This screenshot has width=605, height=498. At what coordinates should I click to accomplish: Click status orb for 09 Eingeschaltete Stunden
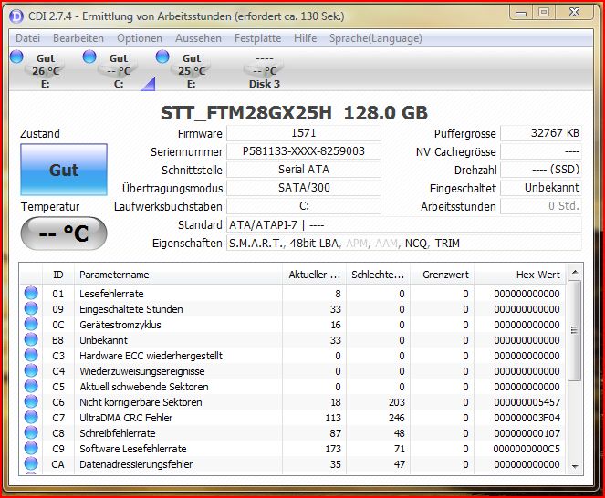[31, 308]
